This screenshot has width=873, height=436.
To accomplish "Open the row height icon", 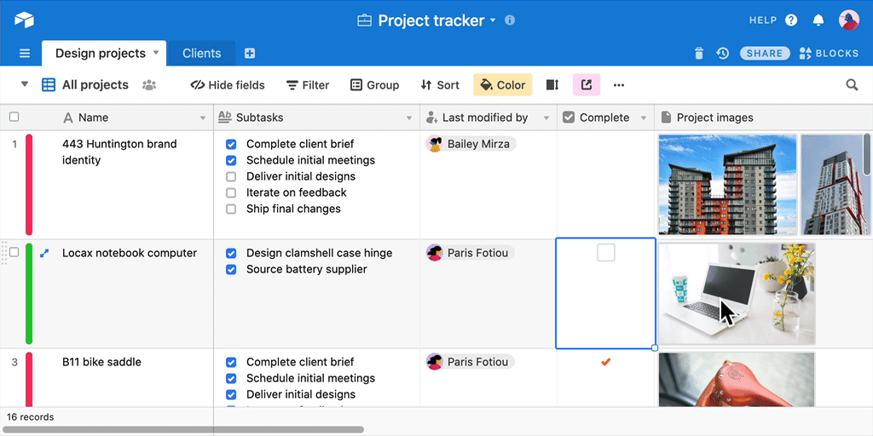I will click(x=552, y=85).
